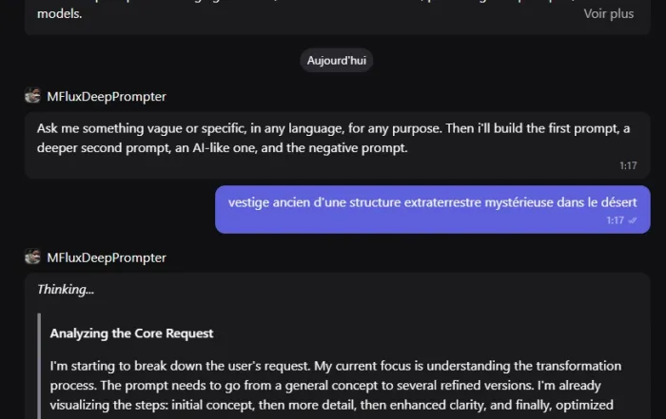Open MFluxDeepPrompter avatar in first message

tap(32, 96)
